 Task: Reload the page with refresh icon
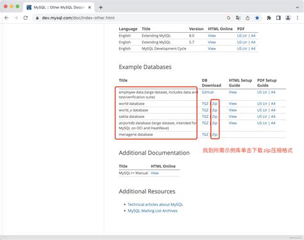26,18
